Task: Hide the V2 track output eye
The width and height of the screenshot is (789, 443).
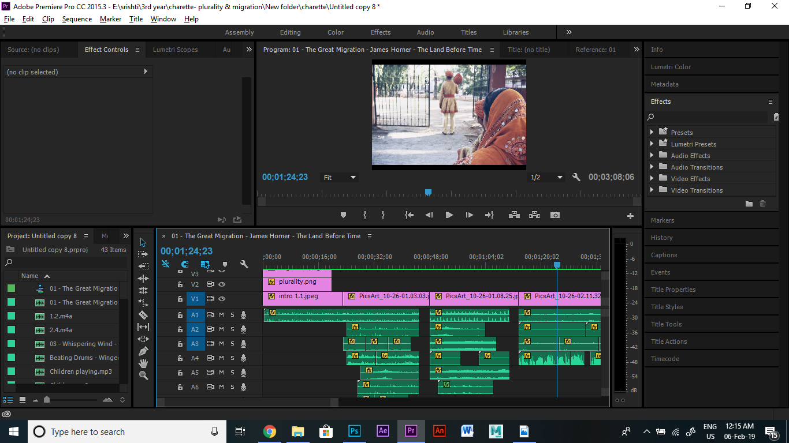Action: pyautogui.click(x=222, y=284)
